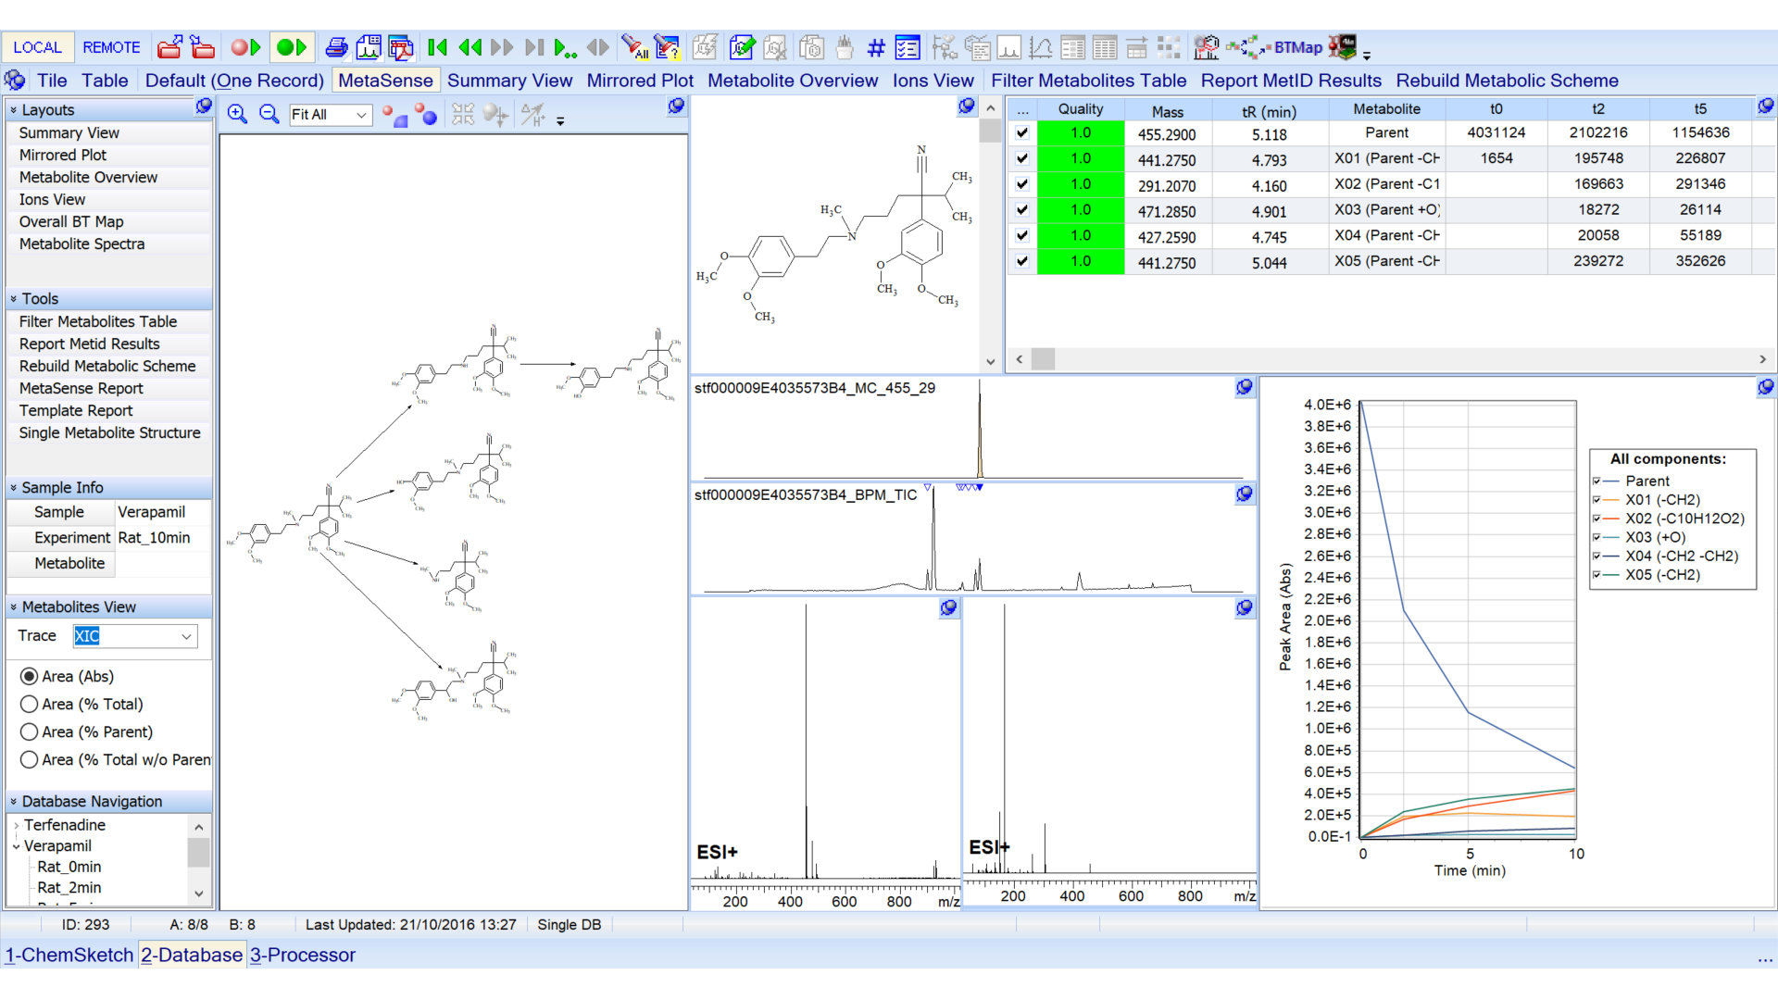Uncheck the X03 (Parent +O) metabolite row
The image size is (1778, 1000).
(x=1022, y=209)
